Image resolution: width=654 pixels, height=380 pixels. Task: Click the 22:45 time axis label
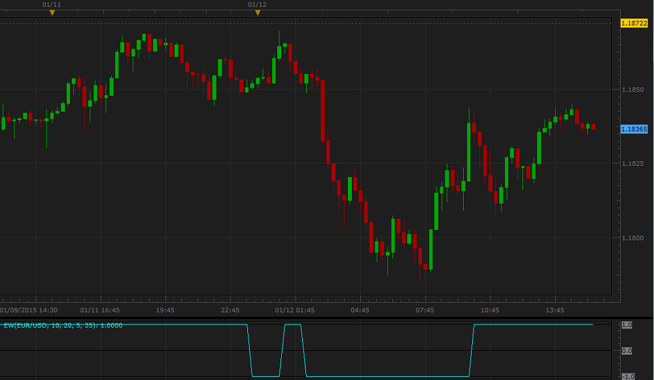click(230, 310)
